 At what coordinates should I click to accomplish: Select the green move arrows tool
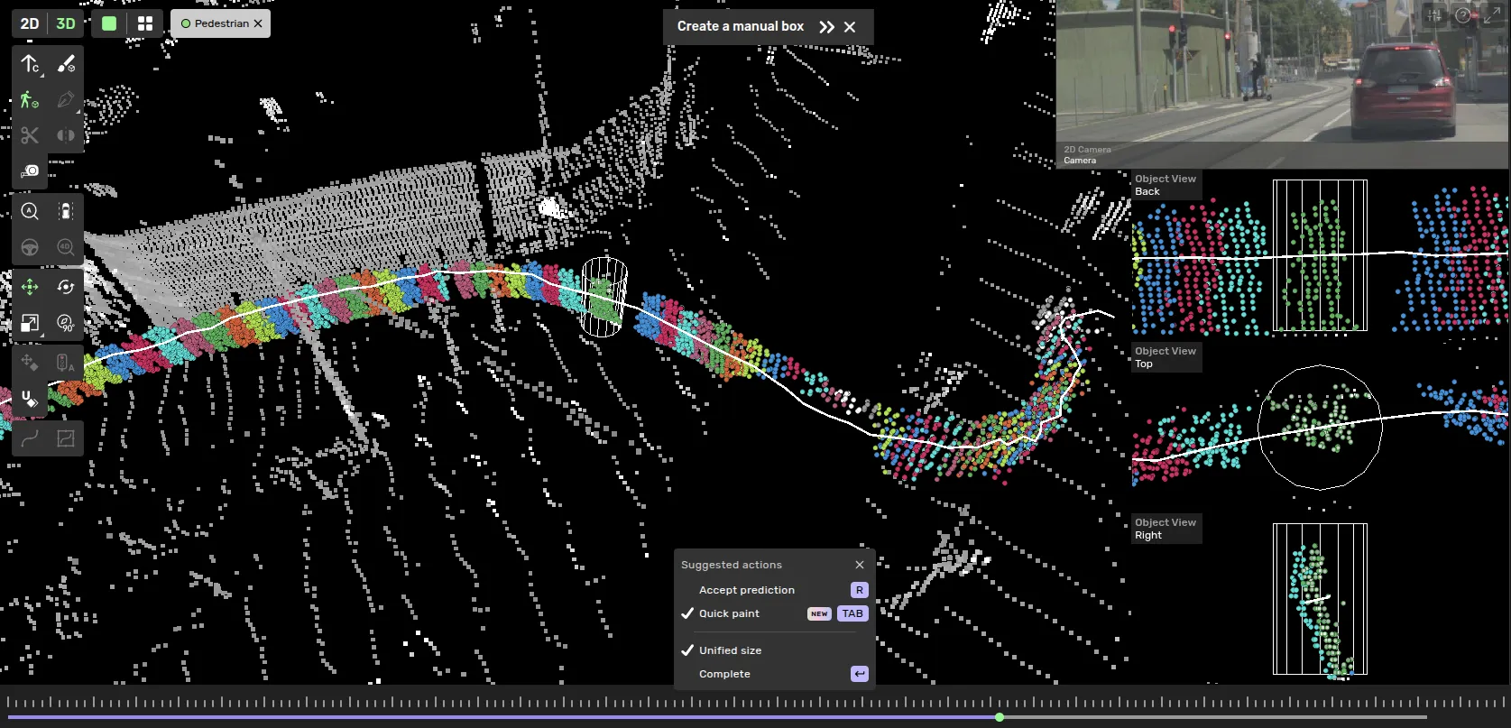point(30,287)
